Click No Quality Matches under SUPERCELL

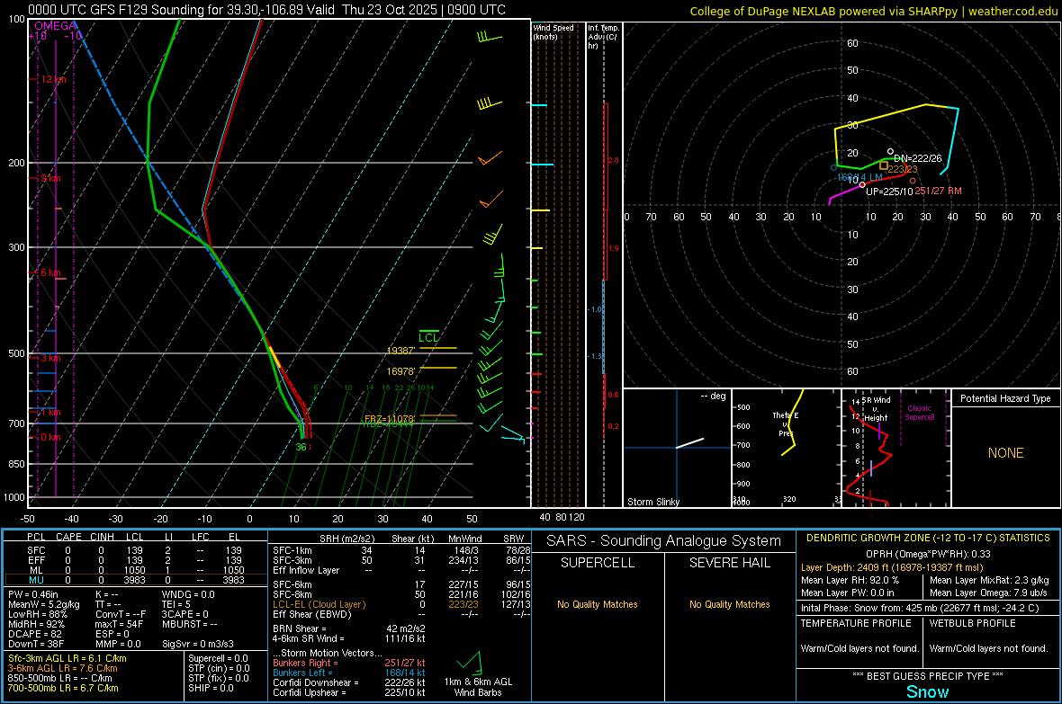598,604
